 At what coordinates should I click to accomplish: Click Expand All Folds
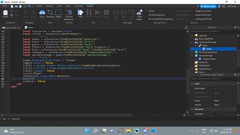[x=203, y=15]
